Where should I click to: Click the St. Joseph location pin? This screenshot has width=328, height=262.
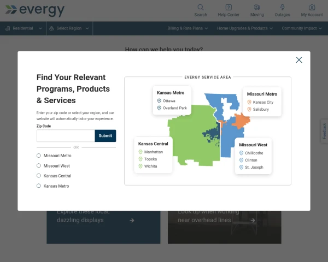point(241,167)
